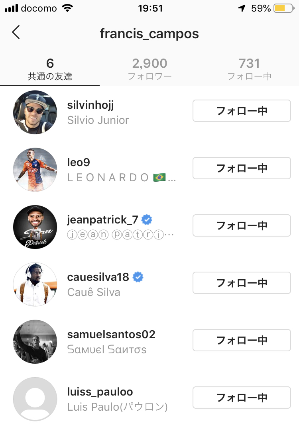Image resolution: width=299 pixels, height=429 pixels.
Task: Open leo9 soccer player profile photo
Action: coord(35,170)
